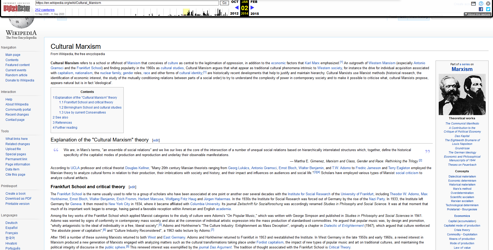This screenshot has height=250, width=493.
Task: Go to next capture arrow
Action: (252, 8)
